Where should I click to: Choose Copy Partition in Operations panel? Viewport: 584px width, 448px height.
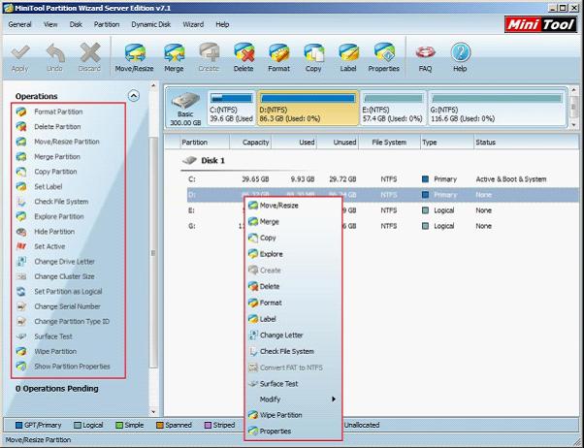click(x=55, y=172)
